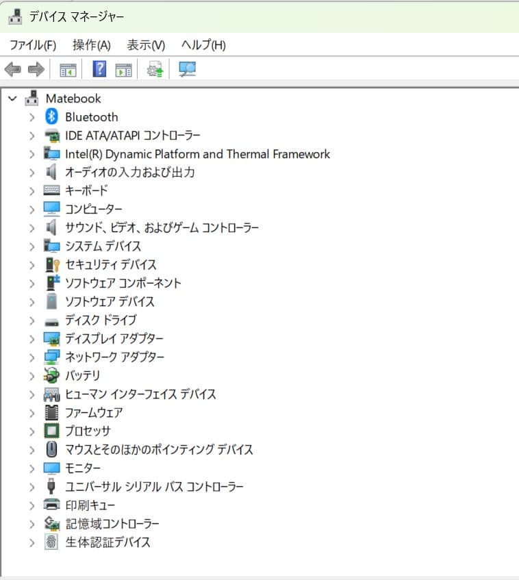Select the Matebook computer name
Viewport: 519px width, 580px height.
coord(73,99)
